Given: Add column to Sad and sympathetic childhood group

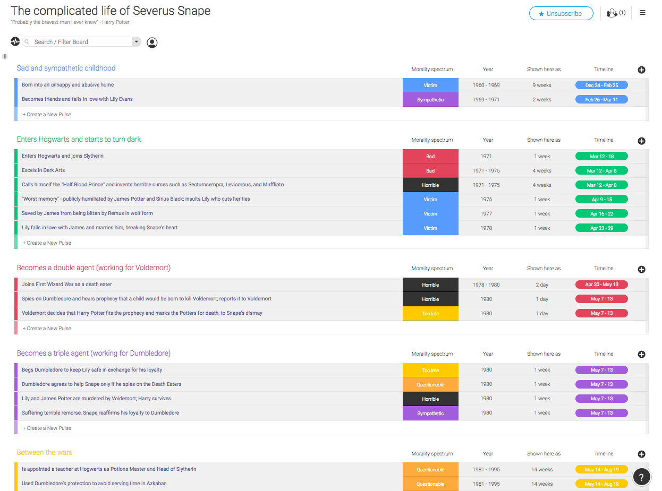Looking at the screenshot, I should (x=641, y=70).
